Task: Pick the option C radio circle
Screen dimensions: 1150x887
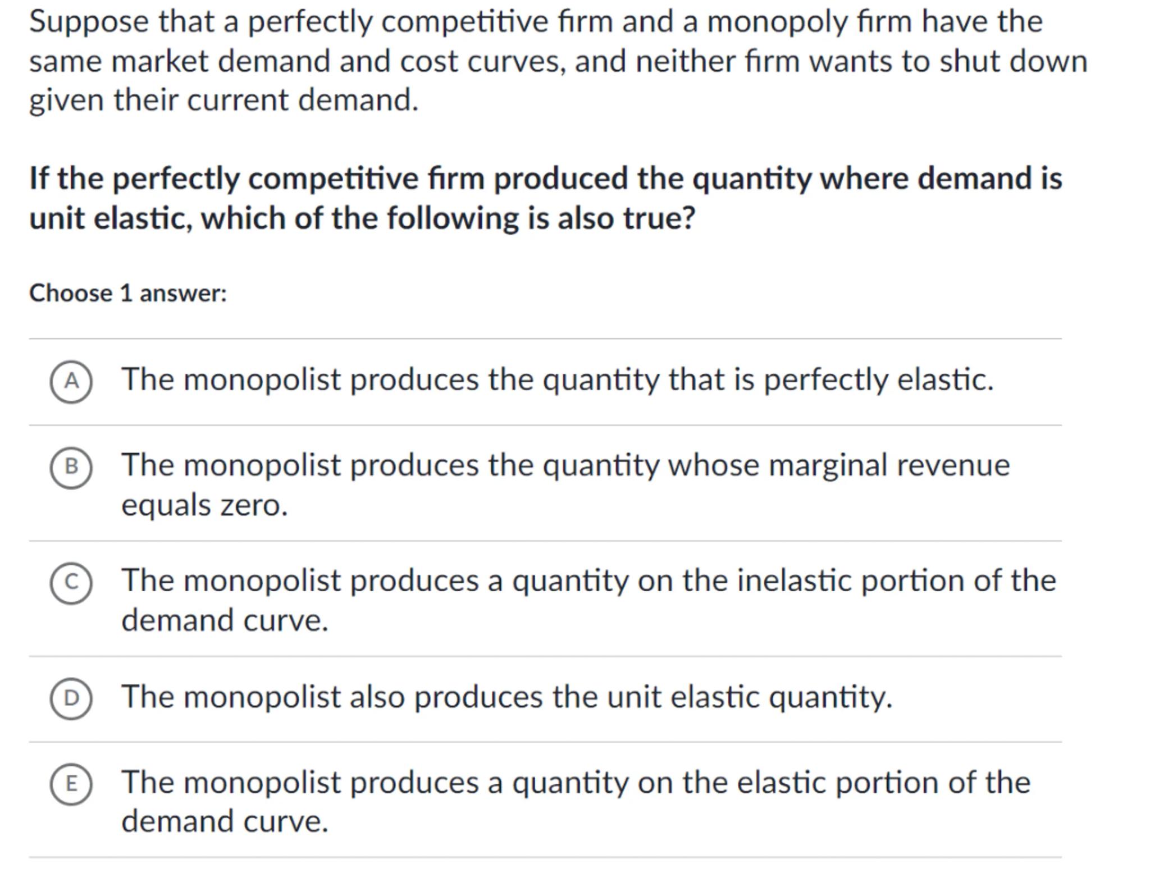Action: tap(71, 583)
